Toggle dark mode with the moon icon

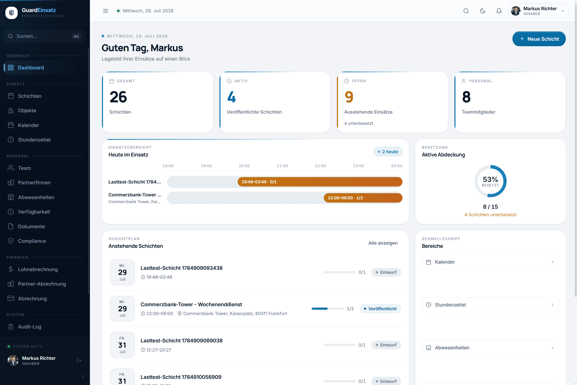click(x=483, y=11)
